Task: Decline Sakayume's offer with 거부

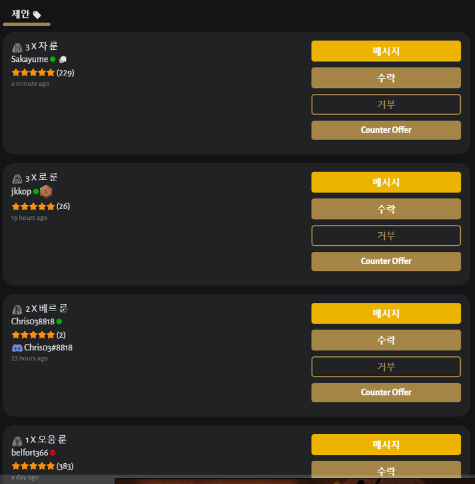Action: tap(386, 105)
